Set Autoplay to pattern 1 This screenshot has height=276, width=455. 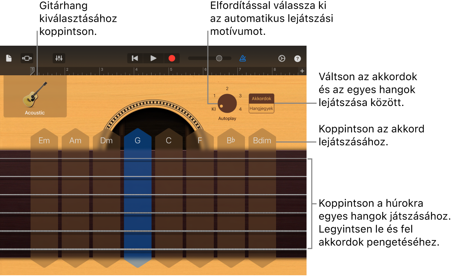pos(215,96)
